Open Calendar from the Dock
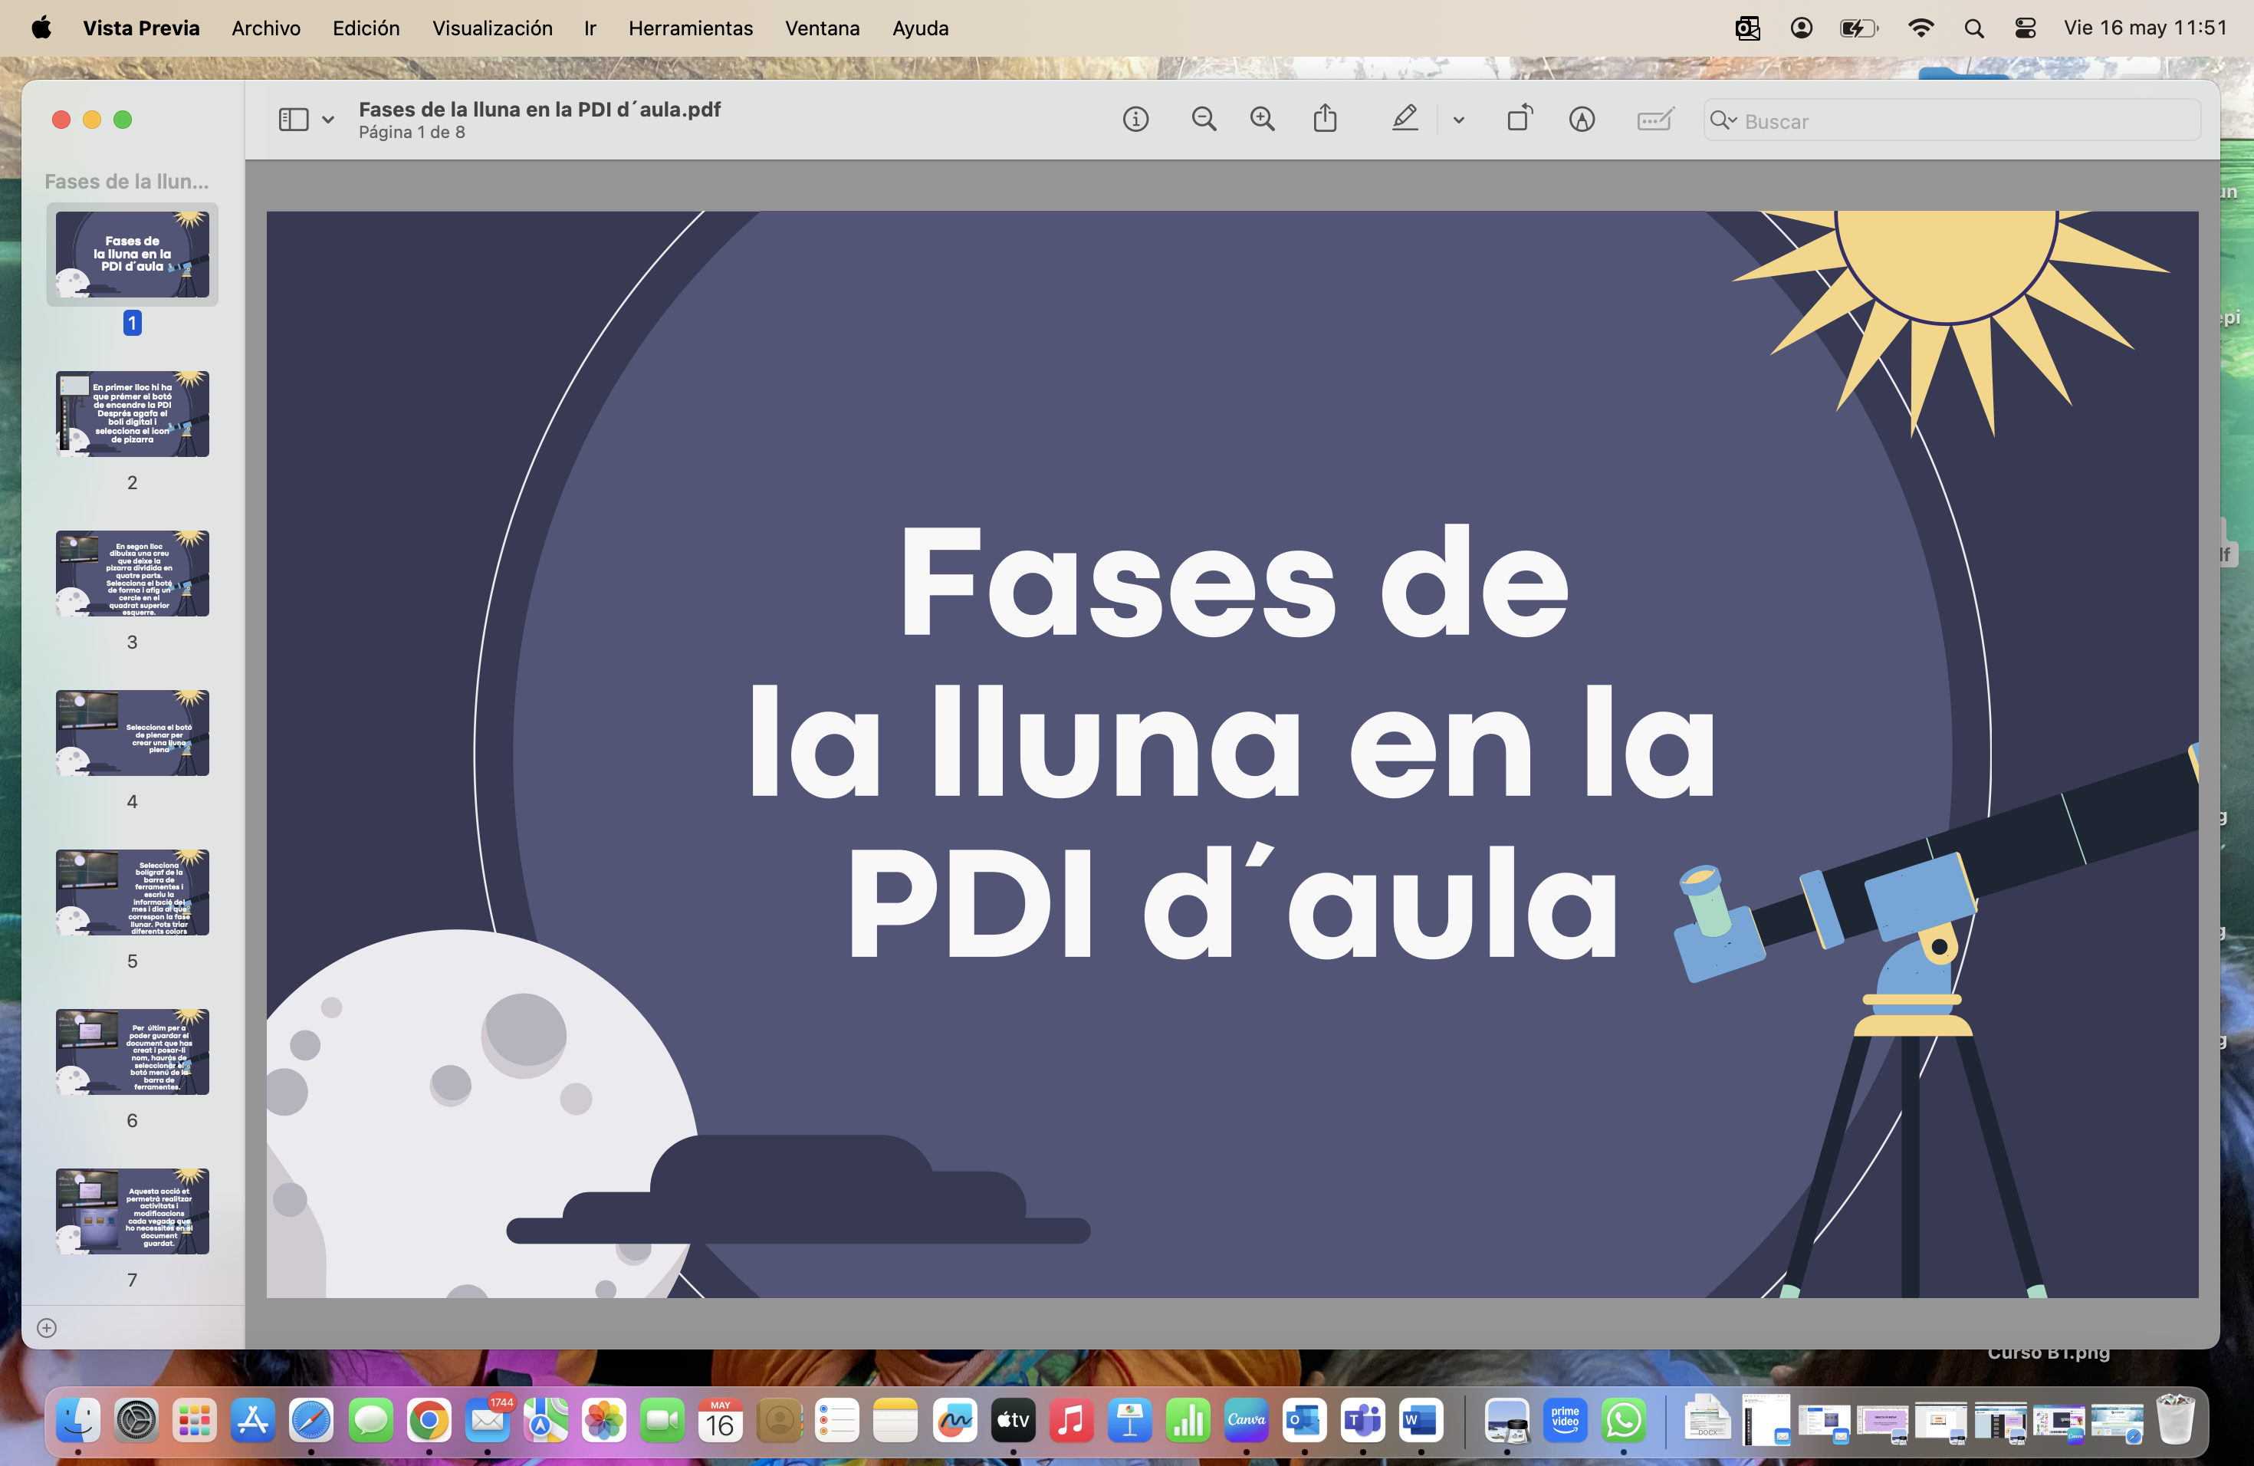This screenshot has height=1466, width=2254. click(x=721, y=1421)
